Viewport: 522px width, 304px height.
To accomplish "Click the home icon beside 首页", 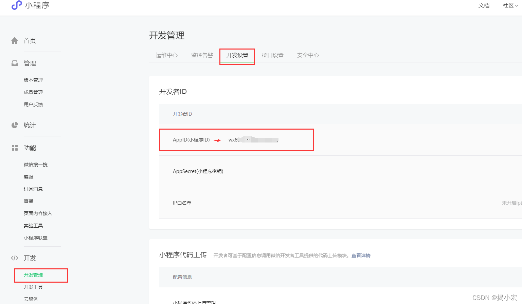I will point(15,40).
